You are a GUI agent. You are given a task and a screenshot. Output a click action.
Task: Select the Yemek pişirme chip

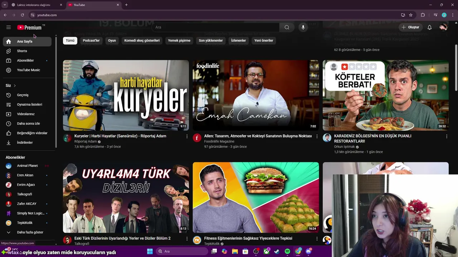(x=179, y=40)
